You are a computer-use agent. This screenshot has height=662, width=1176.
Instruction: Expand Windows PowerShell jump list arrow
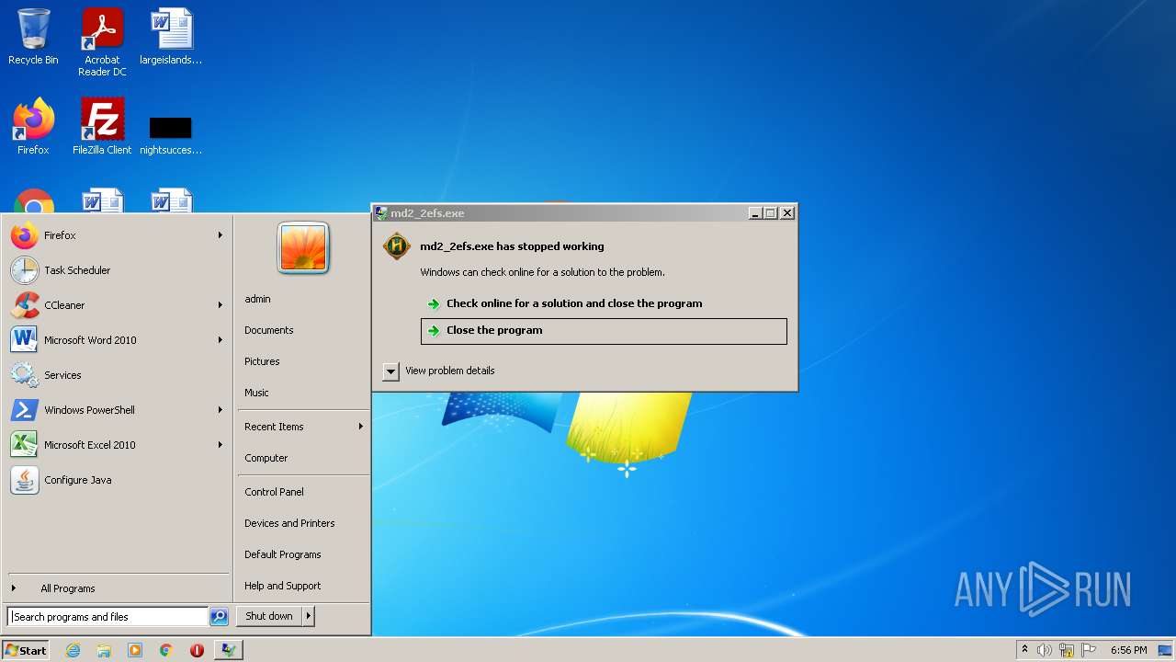pyautogui.click(x=220, y=410)
